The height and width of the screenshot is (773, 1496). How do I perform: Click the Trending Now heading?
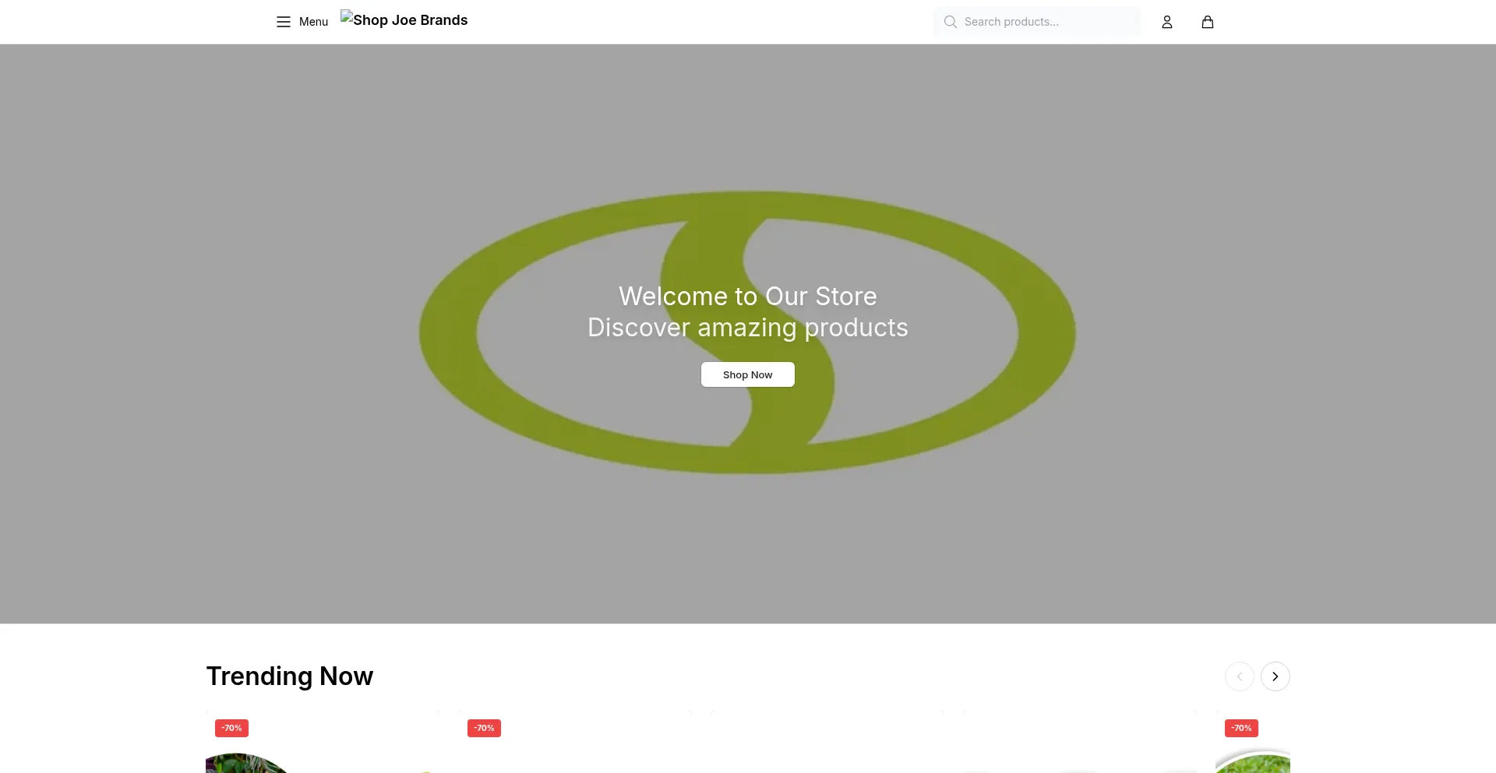pyautogui.click(x=289, y=676)
